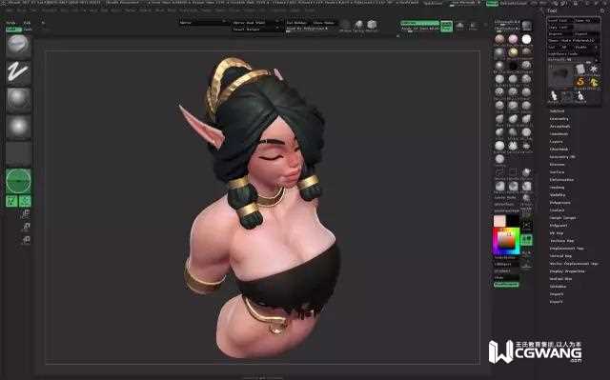Open the Visibility section
The height and width of the screenshot is (380, 610).
tap(558, 195)
